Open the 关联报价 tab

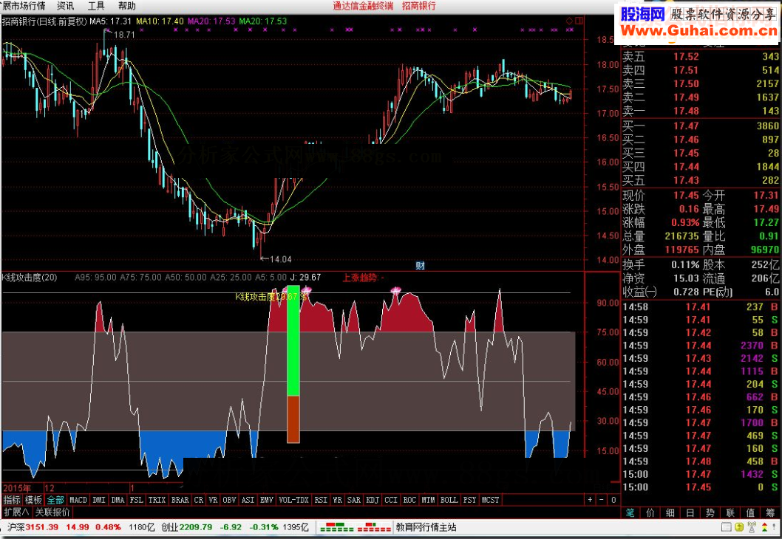click(x=53, y=512)
